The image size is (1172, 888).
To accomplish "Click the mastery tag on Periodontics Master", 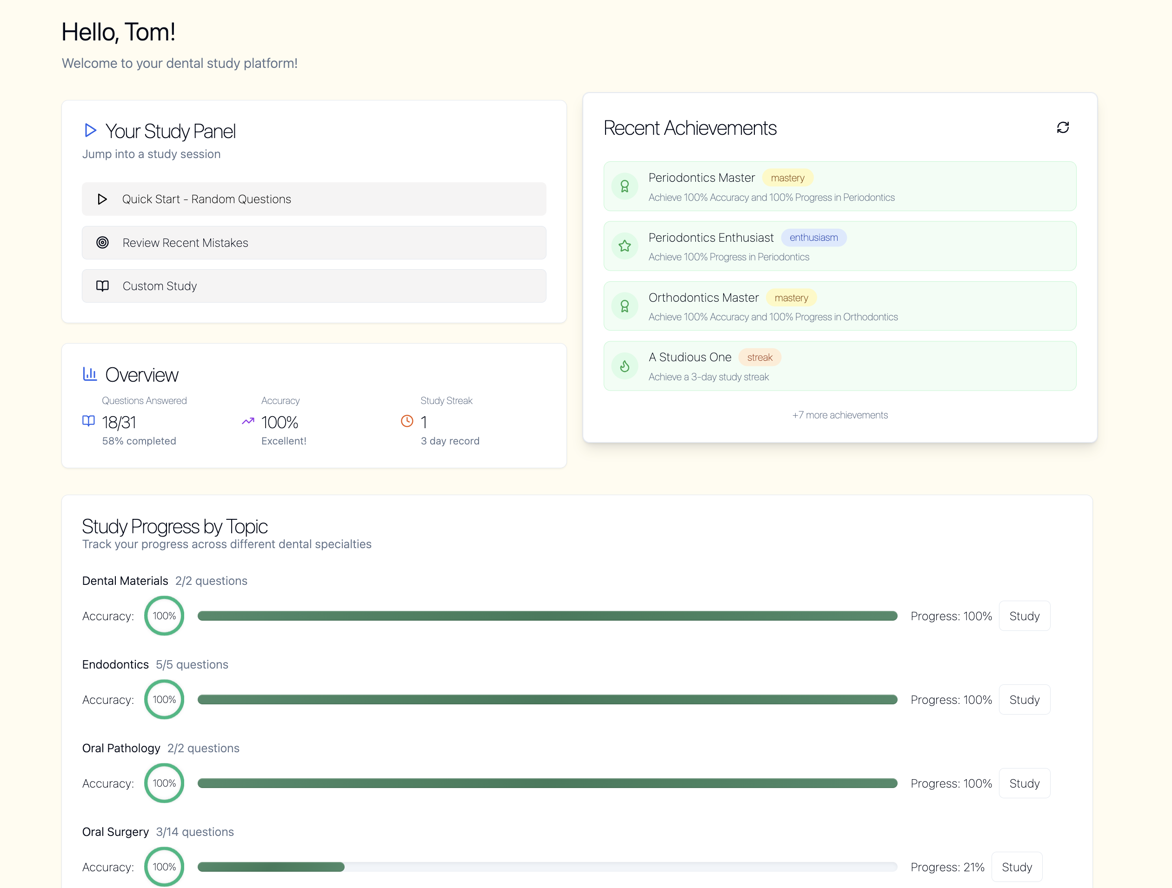I will (x=787, y=178).
